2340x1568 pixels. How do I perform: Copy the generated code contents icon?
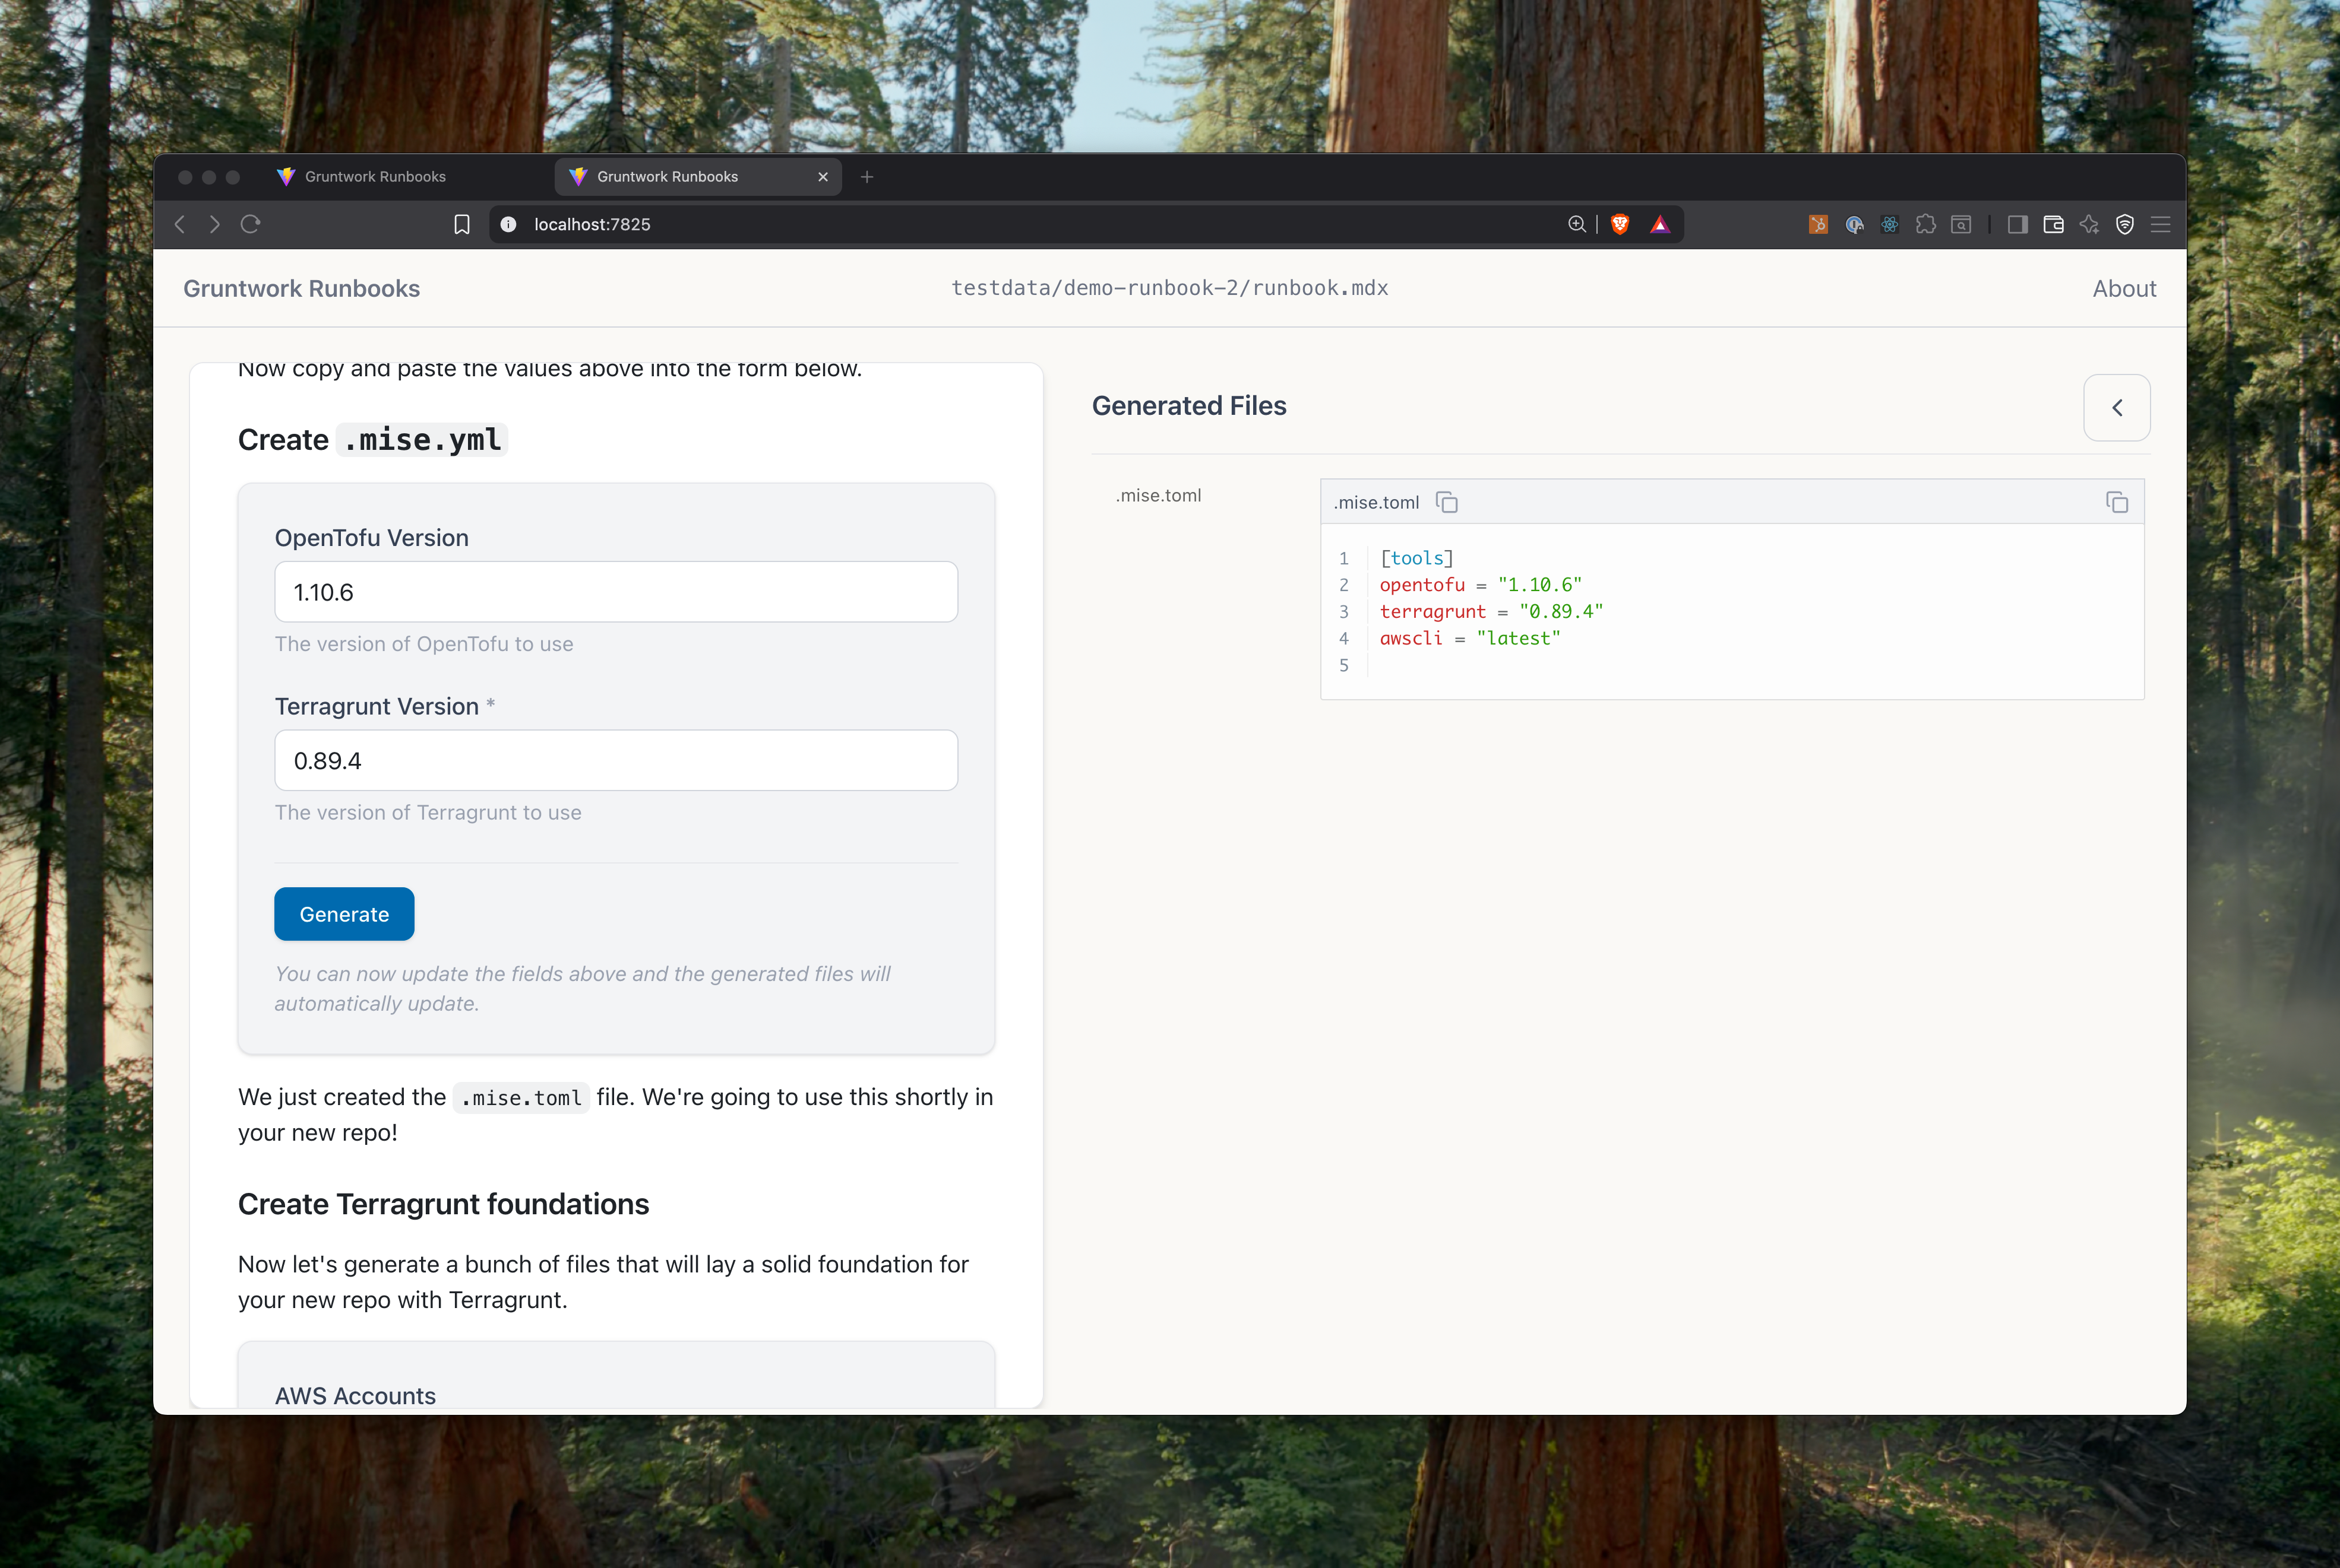click(x=2117, y=502)
